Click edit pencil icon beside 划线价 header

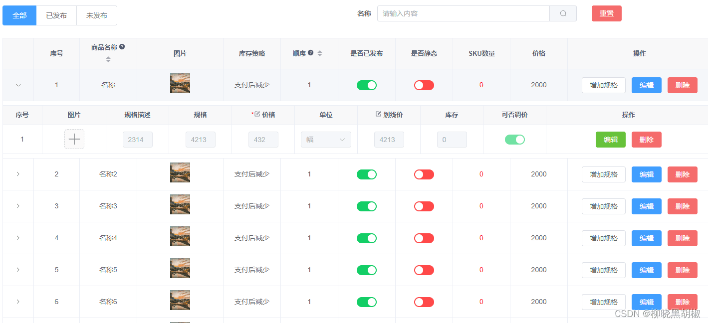[378, 114]
